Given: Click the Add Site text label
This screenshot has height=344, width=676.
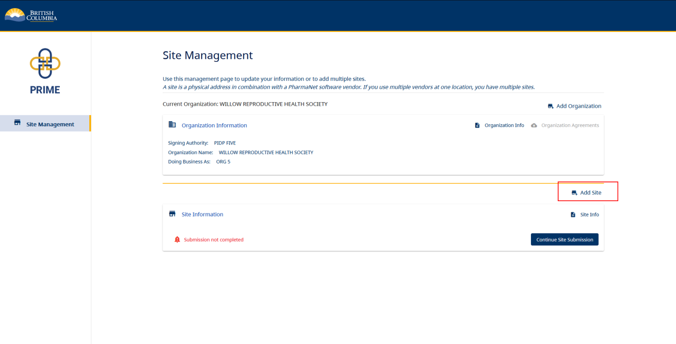Looking at the screenshot, I should (x=590, y=193).
